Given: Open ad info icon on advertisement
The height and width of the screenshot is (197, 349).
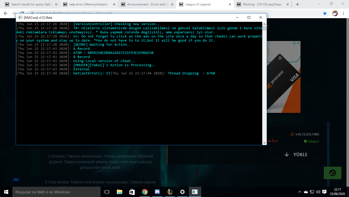Looking at the screenshot, I should 294,43.
